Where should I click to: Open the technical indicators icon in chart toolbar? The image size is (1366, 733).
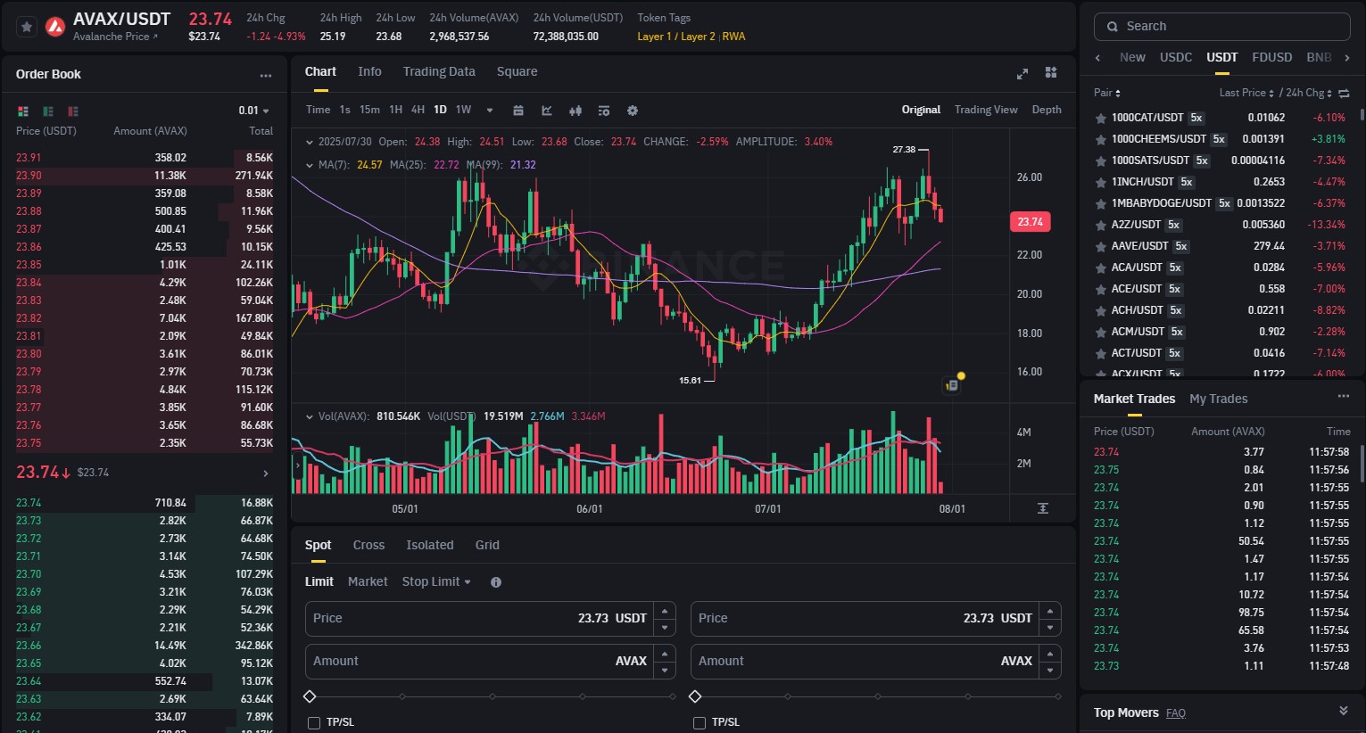click(604, 111)
